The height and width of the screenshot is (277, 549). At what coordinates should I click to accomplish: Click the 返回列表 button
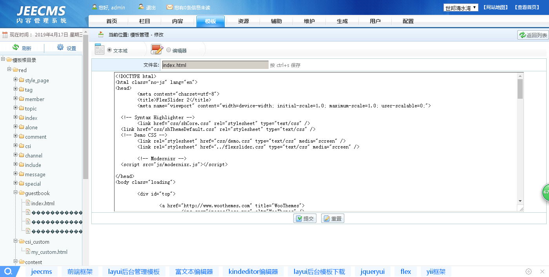click(x=533, y=35)
